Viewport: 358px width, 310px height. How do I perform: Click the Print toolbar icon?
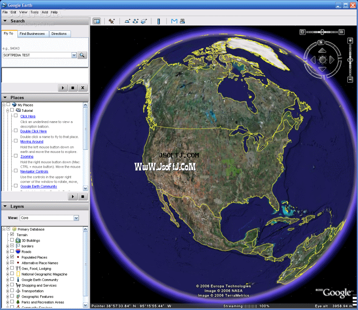pyautogui.click(x=182, y=21)
